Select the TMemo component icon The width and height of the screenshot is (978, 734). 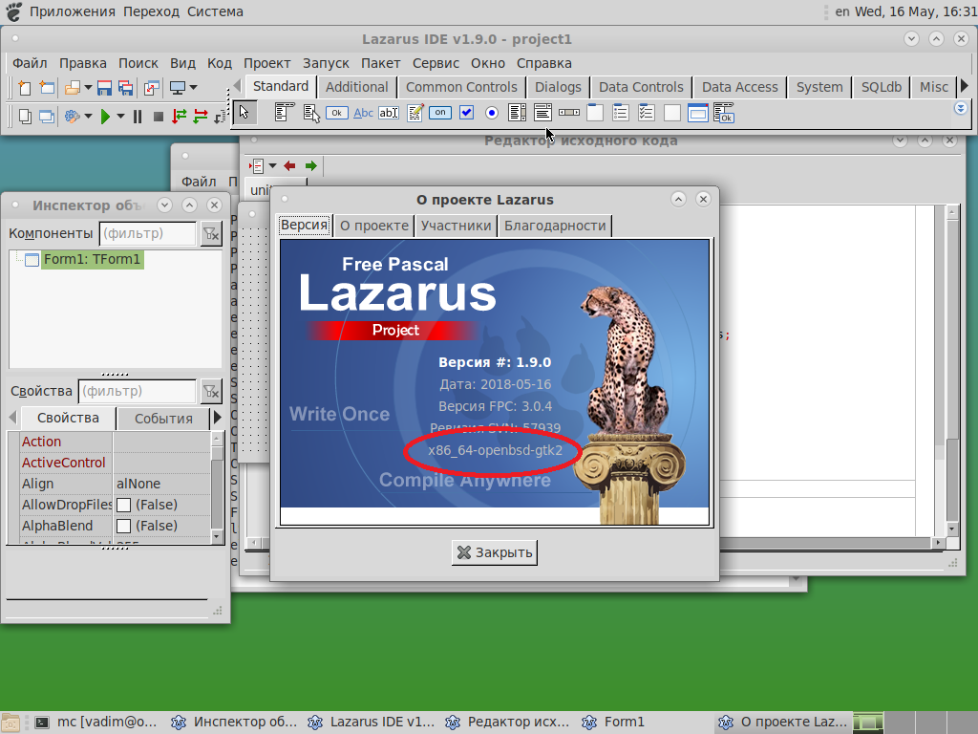(415, 113)
